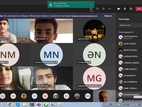Screen dimensions: 142x107
Task: Click the KZ avatar beside KAMİL ZEYNALLI
Action: pyautogui.click(x=121, y=88)
